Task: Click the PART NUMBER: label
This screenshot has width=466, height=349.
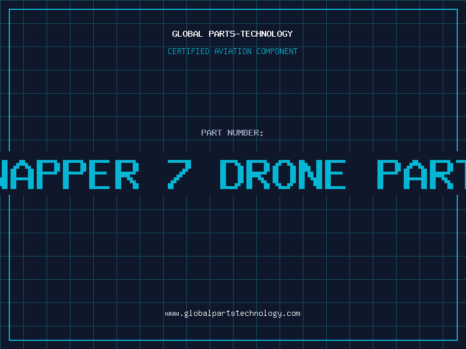Action: click(232, 133)
